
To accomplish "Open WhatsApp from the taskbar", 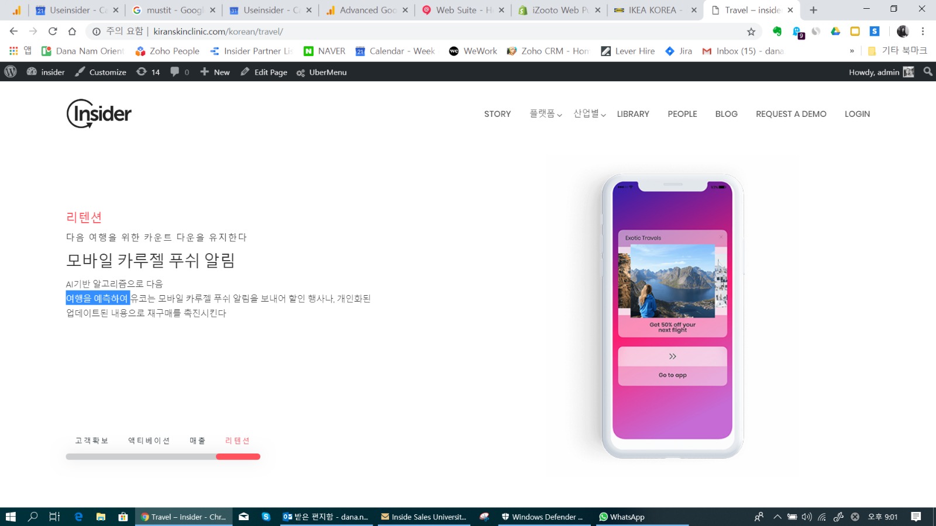I will pyautogui.click(x=621, y=517).
